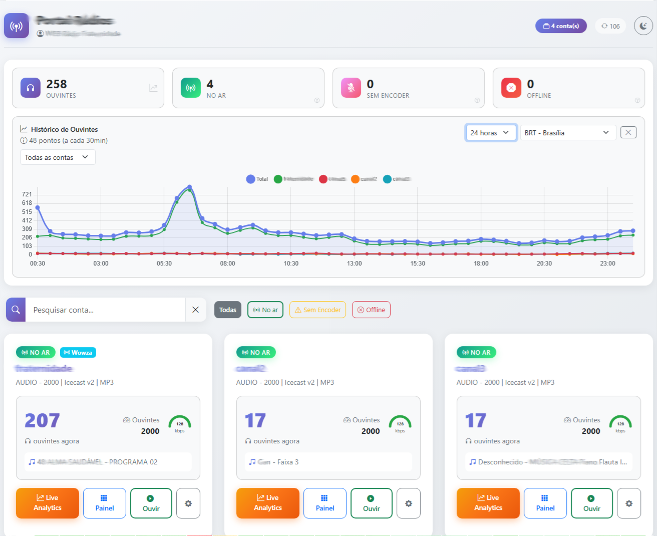Image resolution: width=657 pixels, height=536 pixels.
Task: Filter accounts by Sem Encoder status
Action: 317,310
